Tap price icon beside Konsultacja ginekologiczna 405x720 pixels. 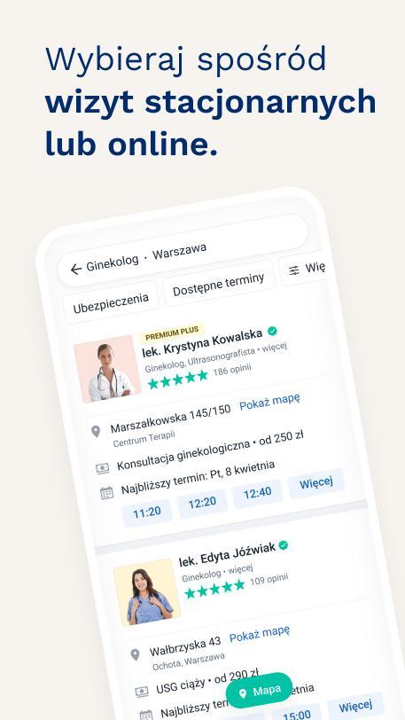(x=103, y=468)
